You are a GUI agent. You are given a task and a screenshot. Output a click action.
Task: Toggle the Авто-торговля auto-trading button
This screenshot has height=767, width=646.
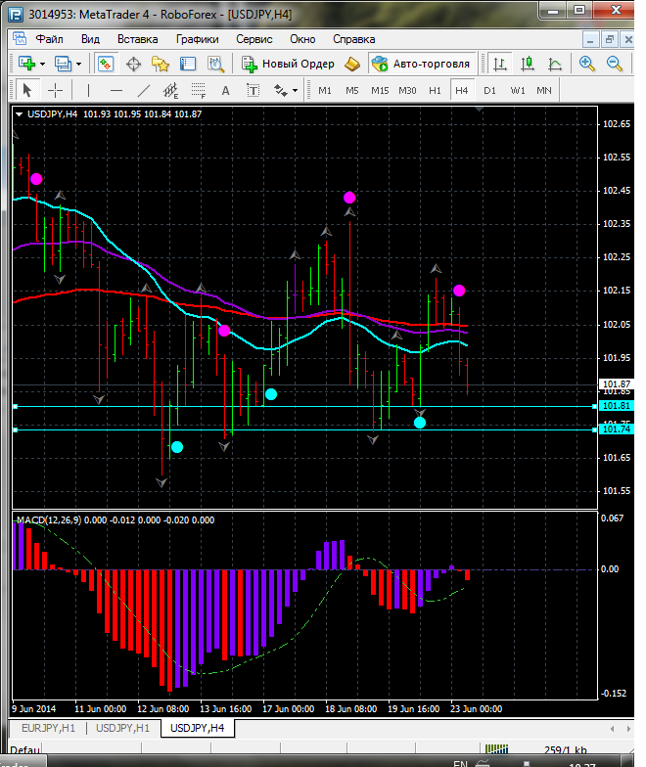pos(421,64)
